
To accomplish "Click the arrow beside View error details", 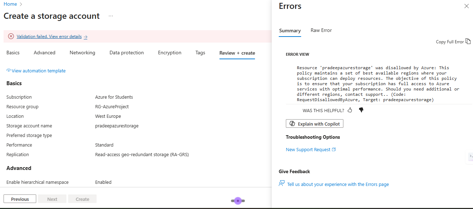I will [86, 37].
